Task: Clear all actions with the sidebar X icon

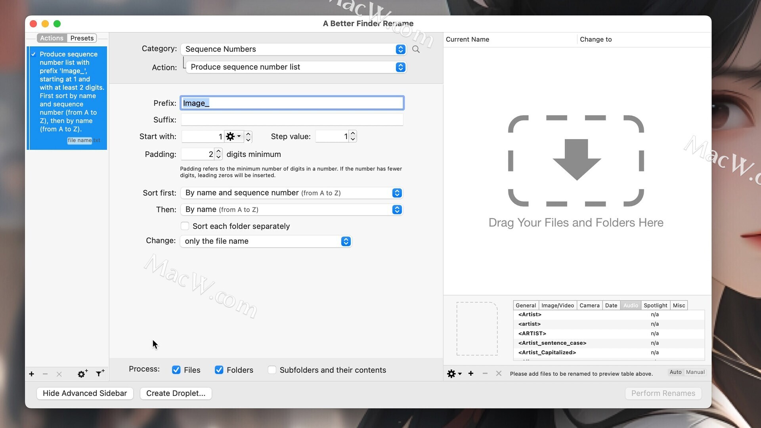Action: click(59, 374)
